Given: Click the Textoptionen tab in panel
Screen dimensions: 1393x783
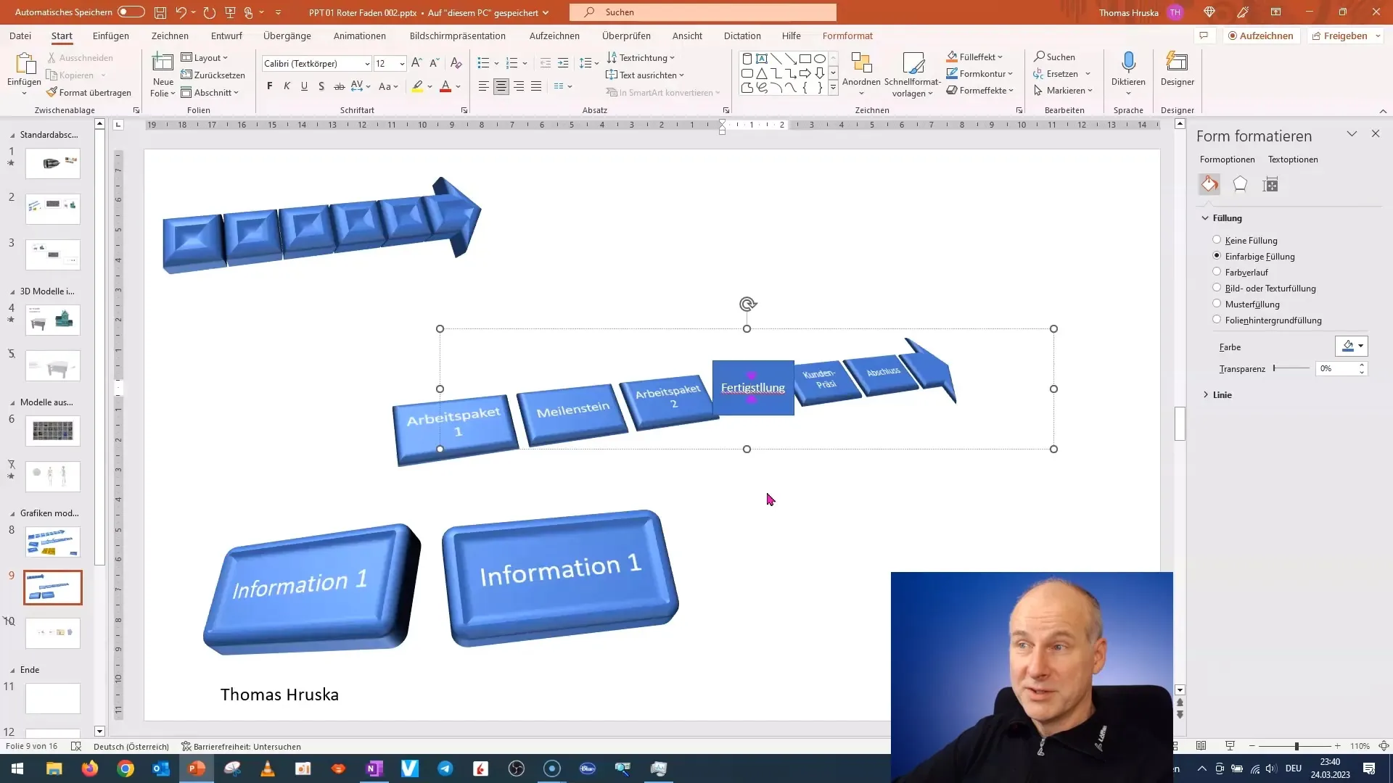Looking at the screenshot, I should (x=1294, y=159).
